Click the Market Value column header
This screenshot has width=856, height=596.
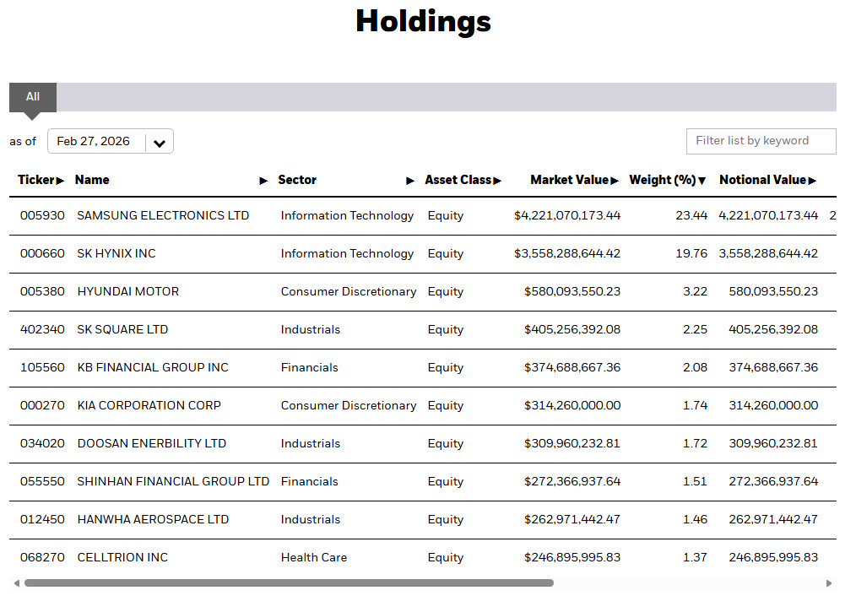tap(569, 180)
